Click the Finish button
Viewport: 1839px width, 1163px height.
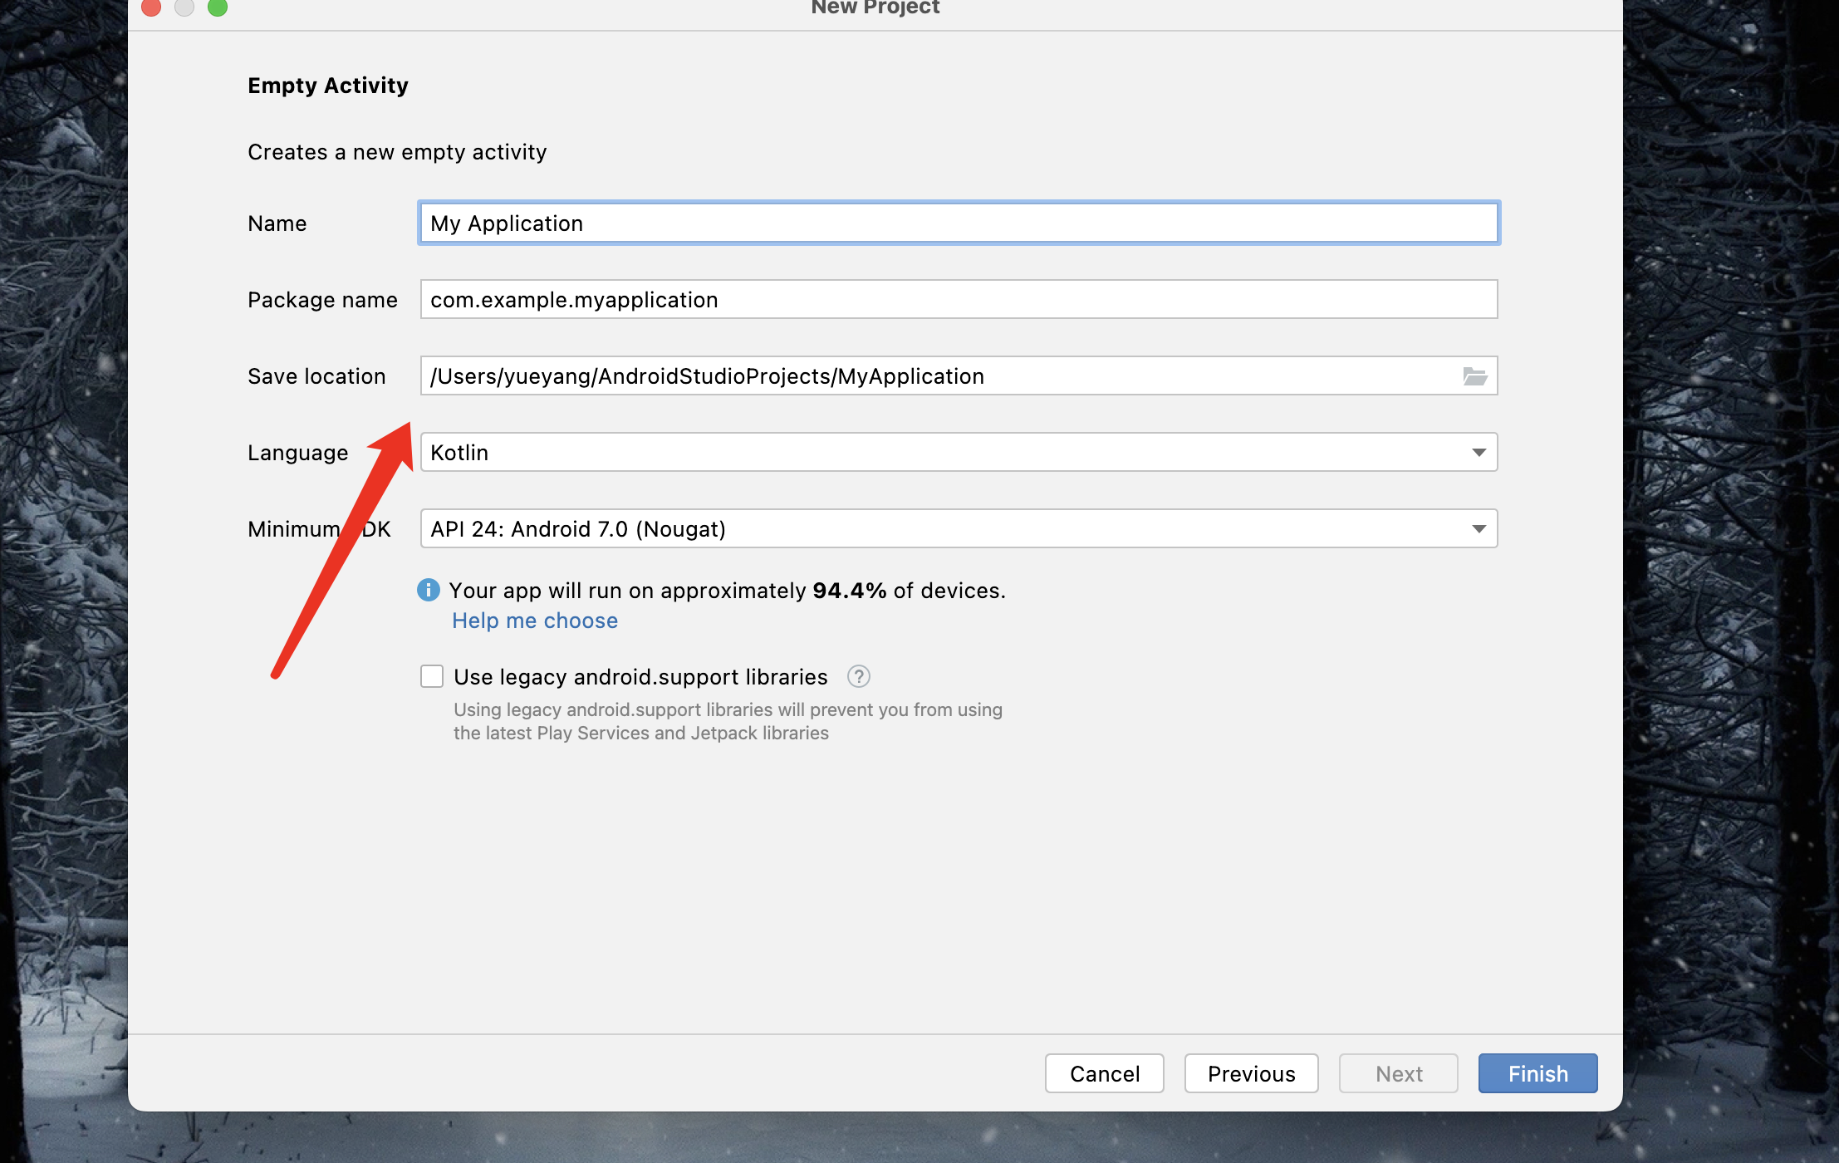point(1537,1073)
